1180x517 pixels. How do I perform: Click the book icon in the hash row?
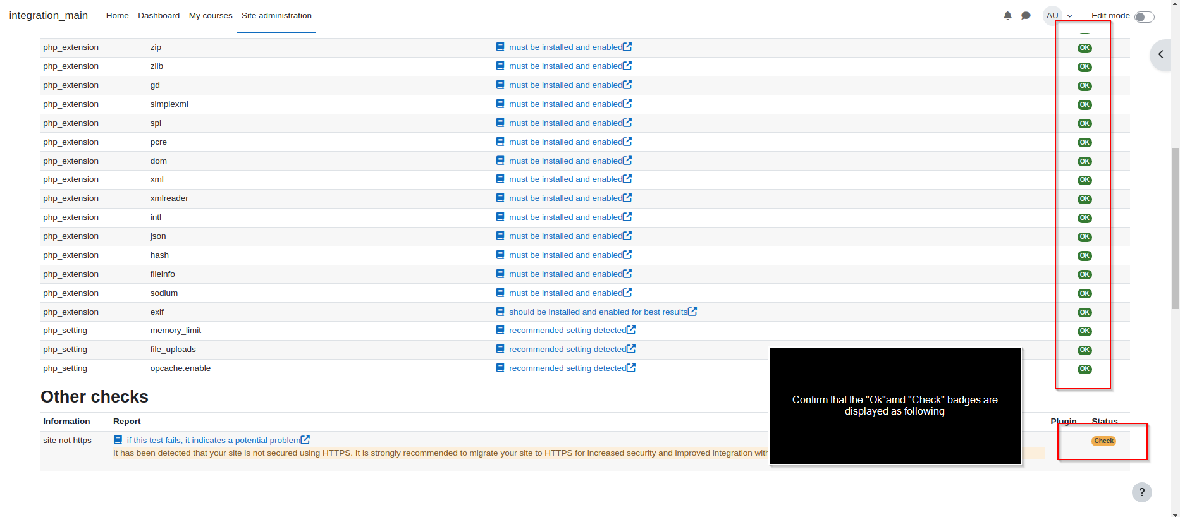(x=500, y=255)
